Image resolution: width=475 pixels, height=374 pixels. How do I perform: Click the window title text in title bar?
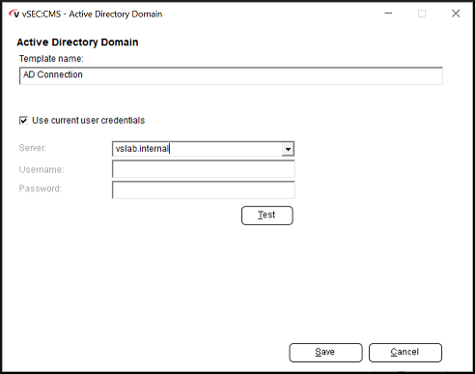point(92,14)
